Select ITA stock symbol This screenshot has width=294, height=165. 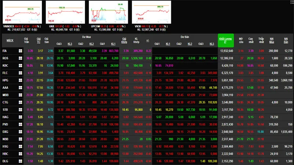[x=4, y=51]
